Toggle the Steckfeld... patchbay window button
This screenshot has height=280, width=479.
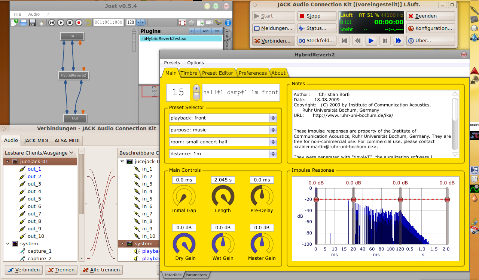tap(317, 41)
